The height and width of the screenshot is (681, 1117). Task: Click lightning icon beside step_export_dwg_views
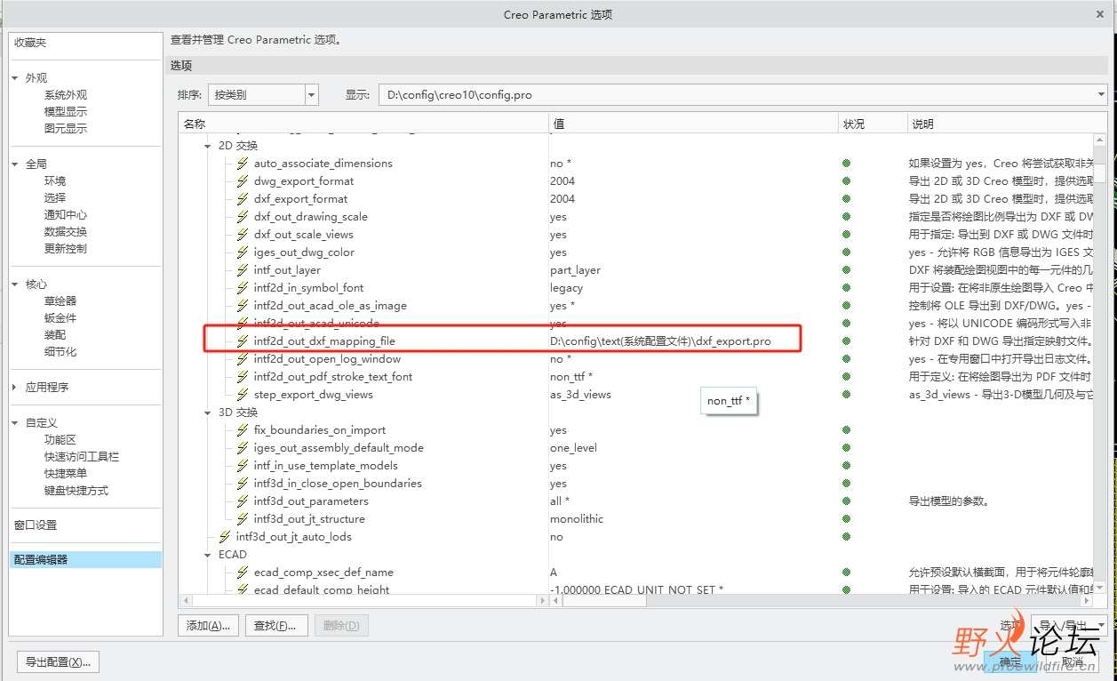[x=243, y=395]
